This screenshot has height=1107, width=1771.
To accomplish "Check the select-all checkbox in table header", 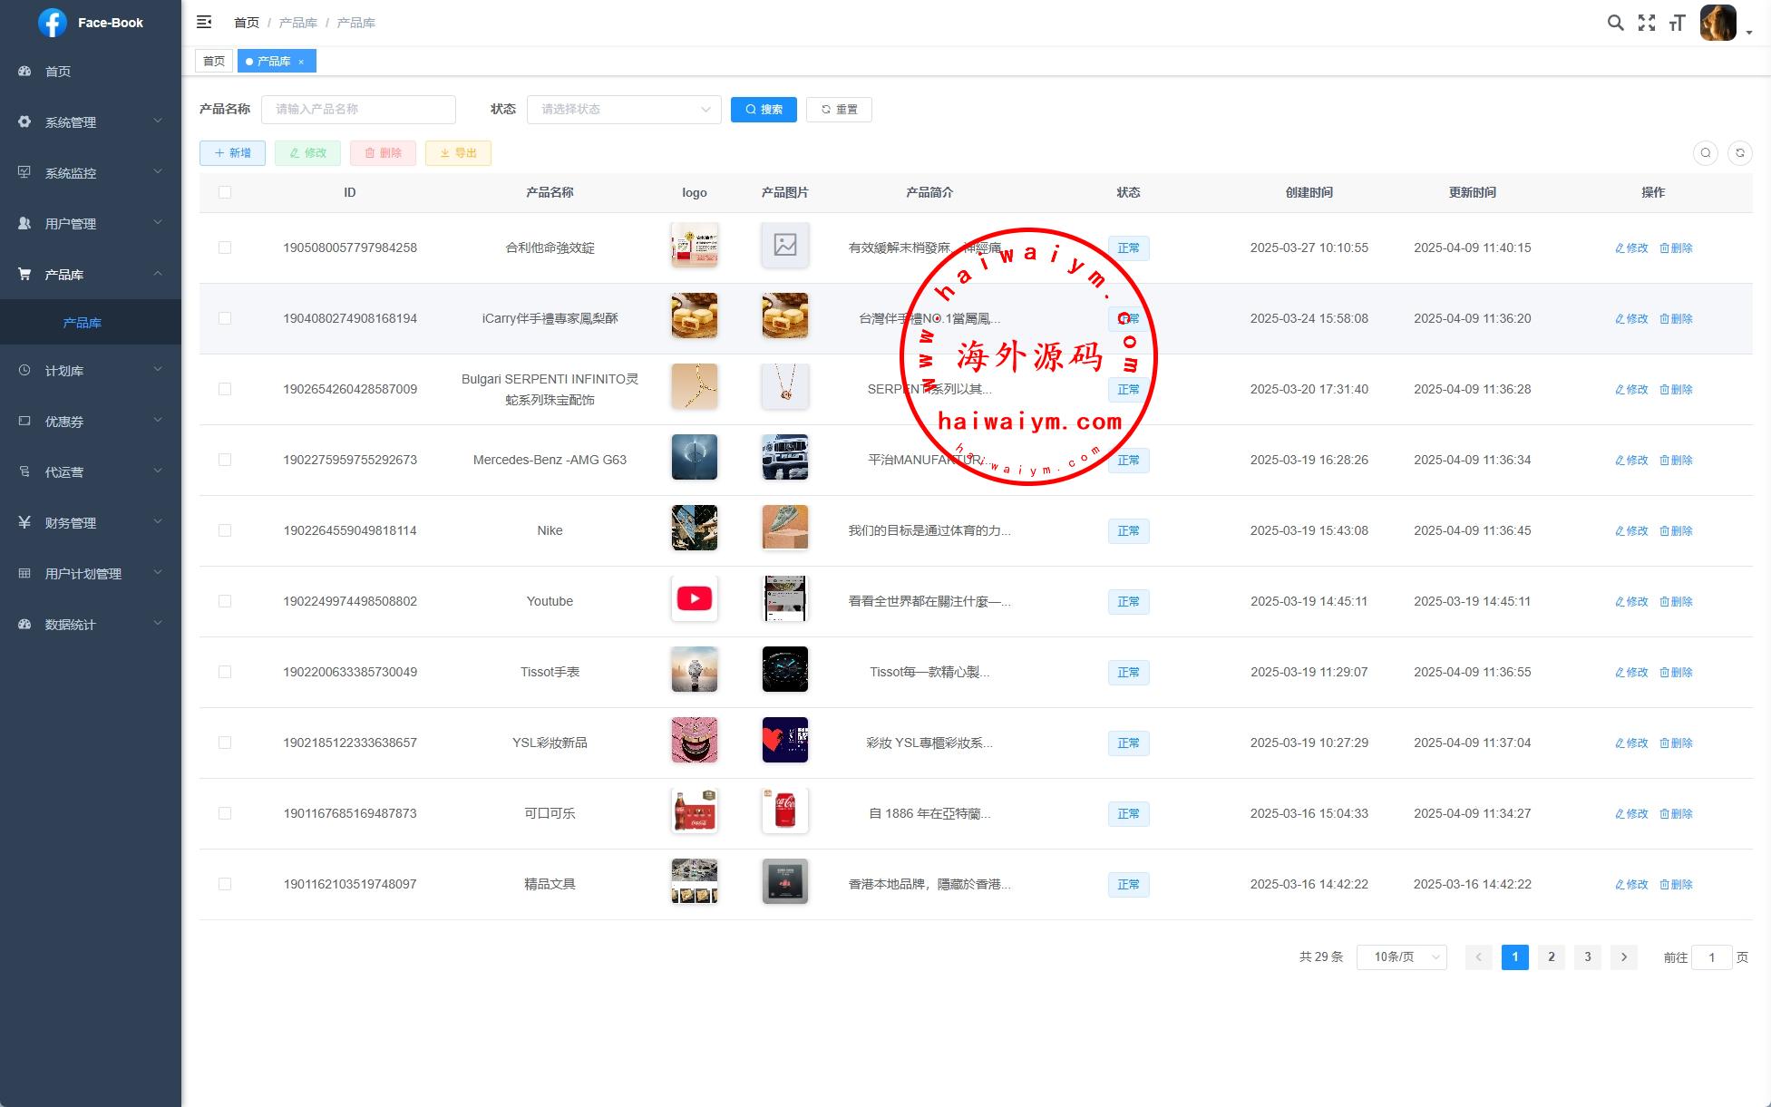I will pos(225,192).
